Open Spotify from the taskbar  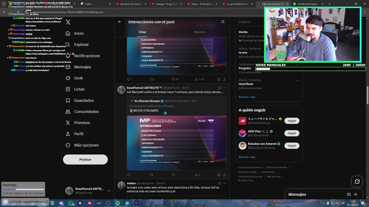[x=118, y=203]
